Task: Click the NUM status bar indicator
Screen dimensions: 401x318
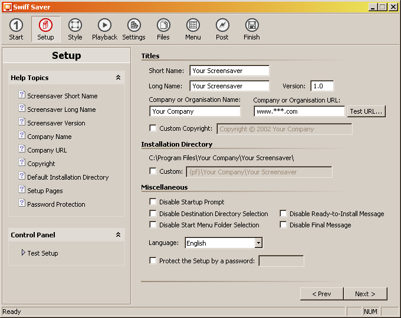Action: pos(370,312)
